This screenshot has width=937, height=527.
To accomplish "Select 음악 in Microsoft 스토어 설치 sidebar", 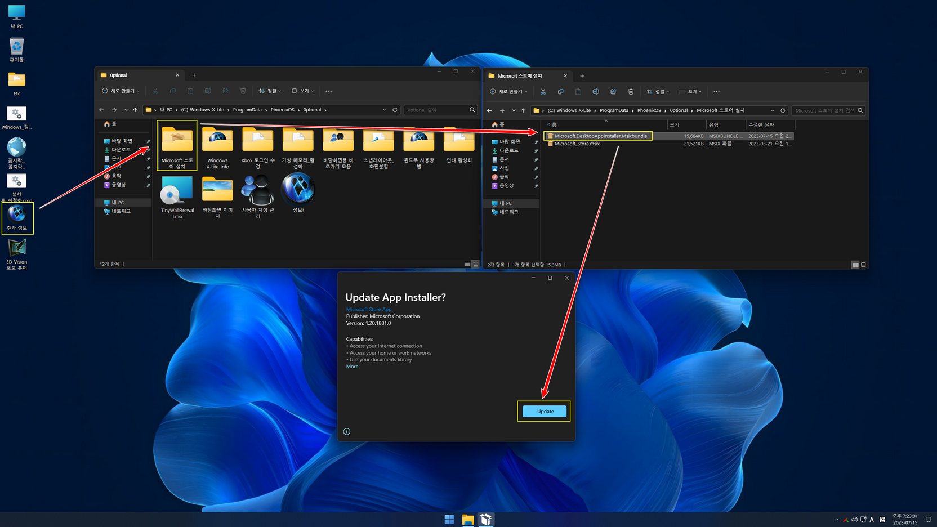I will pos(505,177).
